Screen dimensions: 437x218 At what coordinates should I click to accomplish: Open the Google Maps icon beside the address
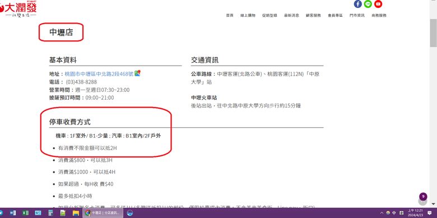coord(137,73)
